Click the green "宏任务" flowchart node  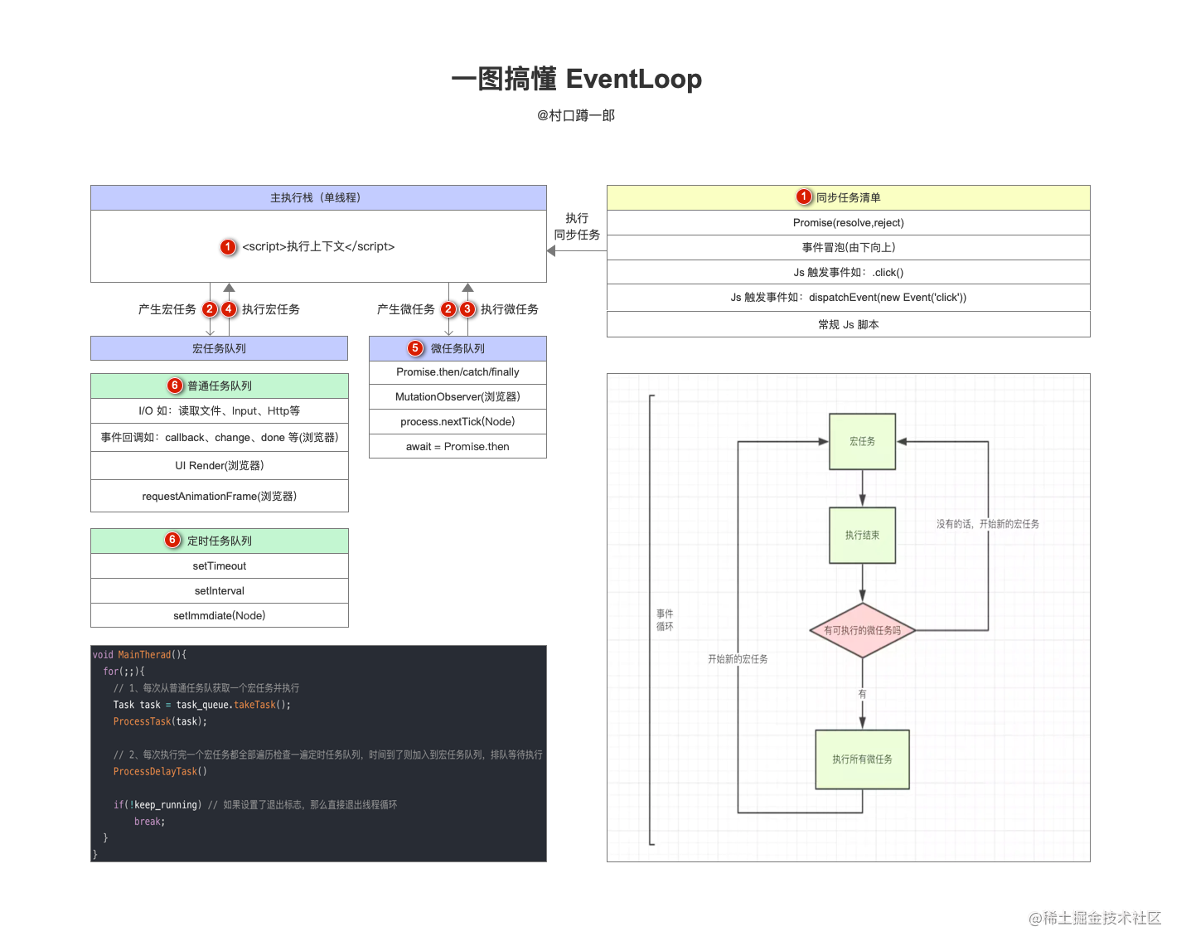[x=863, y=442]
